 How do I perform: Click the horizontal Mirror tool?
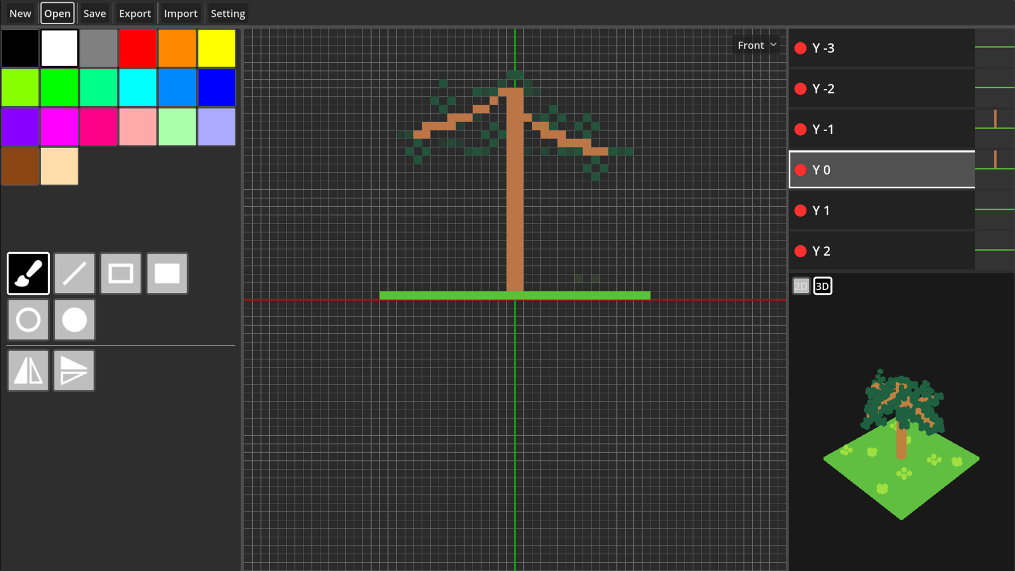[x=28, y=371]
